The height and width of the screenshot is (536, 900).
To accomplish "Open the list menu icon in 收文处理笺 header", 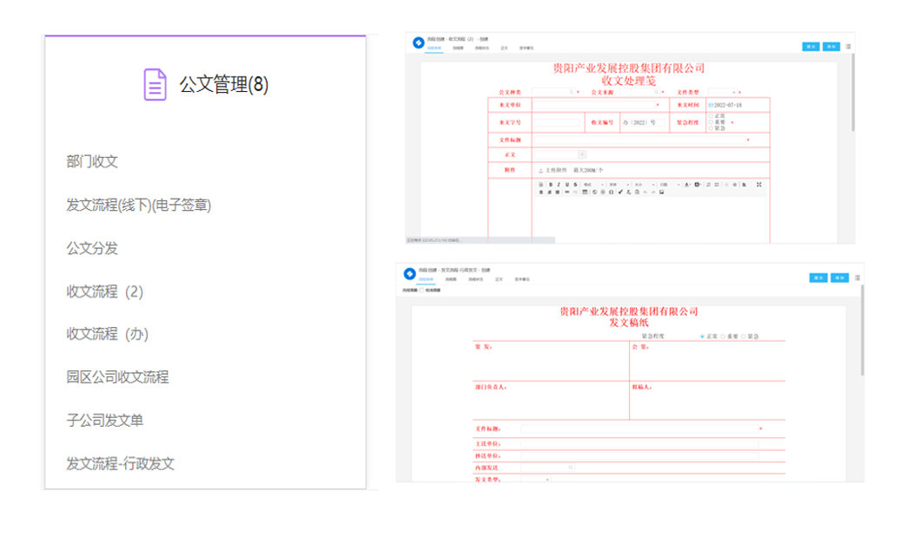I will point(849,47).
